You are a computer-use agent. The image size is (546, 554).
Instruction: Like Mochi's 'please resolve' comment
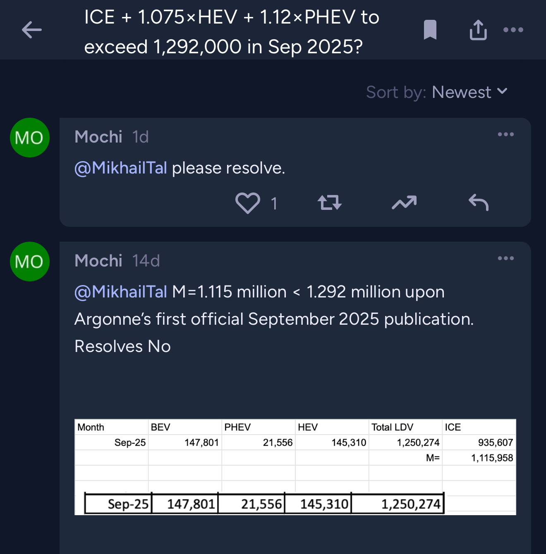coord(247,203)
